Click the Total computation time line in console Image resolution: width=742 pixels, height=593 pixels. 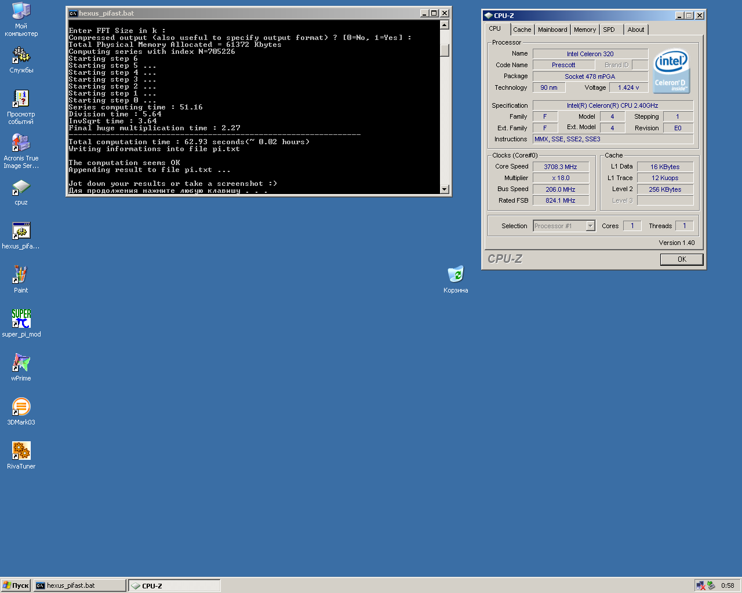pyautogui.click(x=189, y=142)
